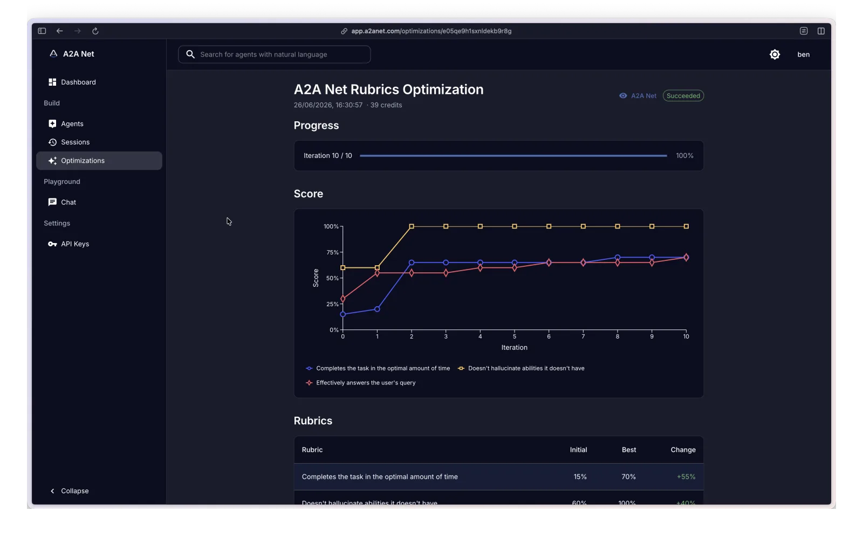Open the Agents section
Image resolution: width=863 pixels, height=545 pixels.
click(x=99, y=124)
